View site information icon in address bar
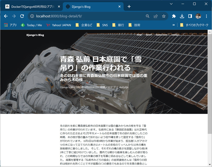Viewport: 212px width, 167px height. [x=32, y=16]
